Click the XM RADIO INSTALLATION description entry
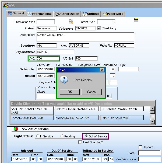The image size is (162, 163). (77, 118)
